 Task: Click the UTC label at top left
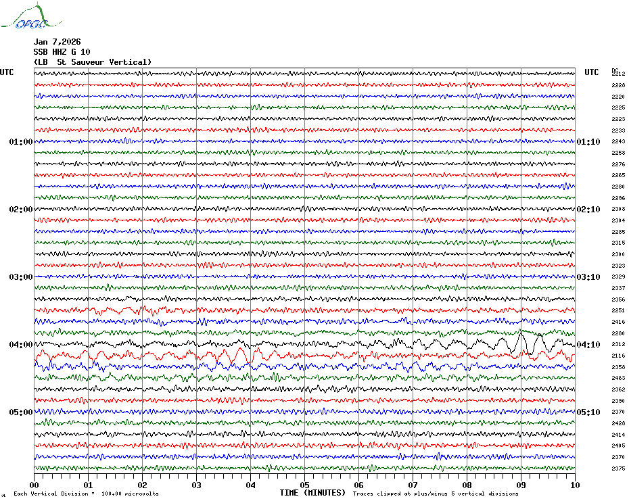click(x=7, y=72)
